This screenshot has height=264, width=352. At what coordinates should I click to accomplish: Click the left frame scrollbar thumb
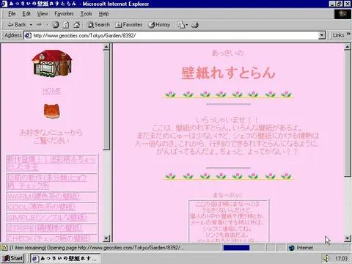[x=106, y=100]
